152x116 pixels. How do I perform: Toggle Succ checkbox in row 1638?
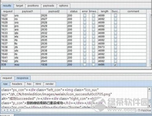[x=116, y=47]
